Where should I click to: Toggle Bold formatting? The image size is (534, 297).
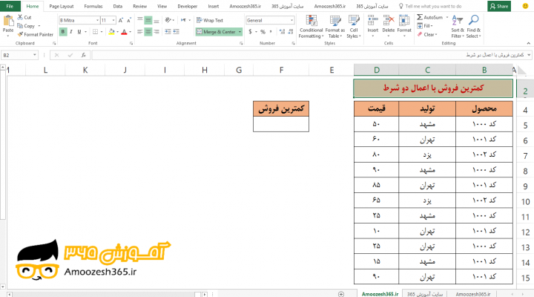coord(62,32)
